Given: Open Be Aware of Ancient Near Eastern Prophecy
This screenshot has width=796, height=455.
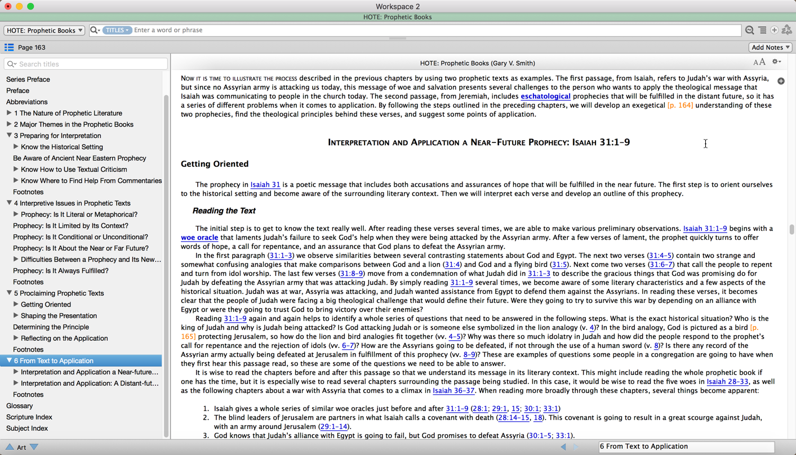Looking at the screenshot, I should click(79, 158).
